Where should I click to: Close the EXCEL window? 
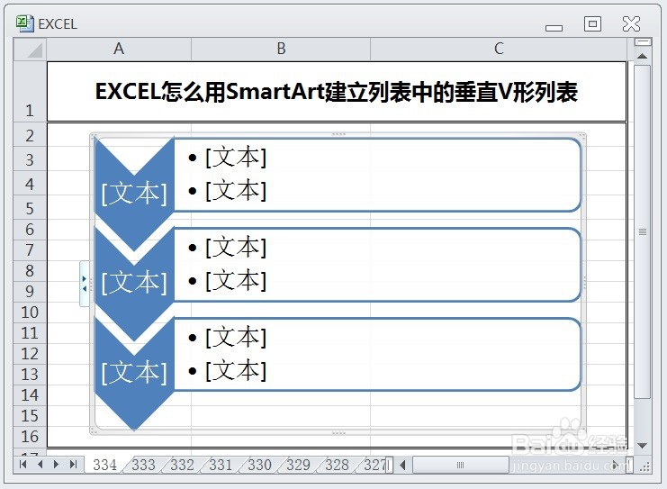(631, 23)
